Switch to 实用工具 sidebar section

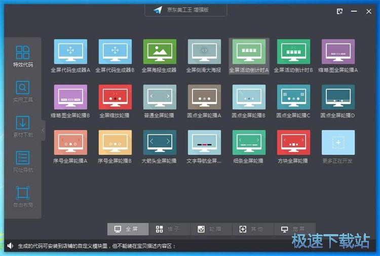pyautogui.click(x=23, y=91)
